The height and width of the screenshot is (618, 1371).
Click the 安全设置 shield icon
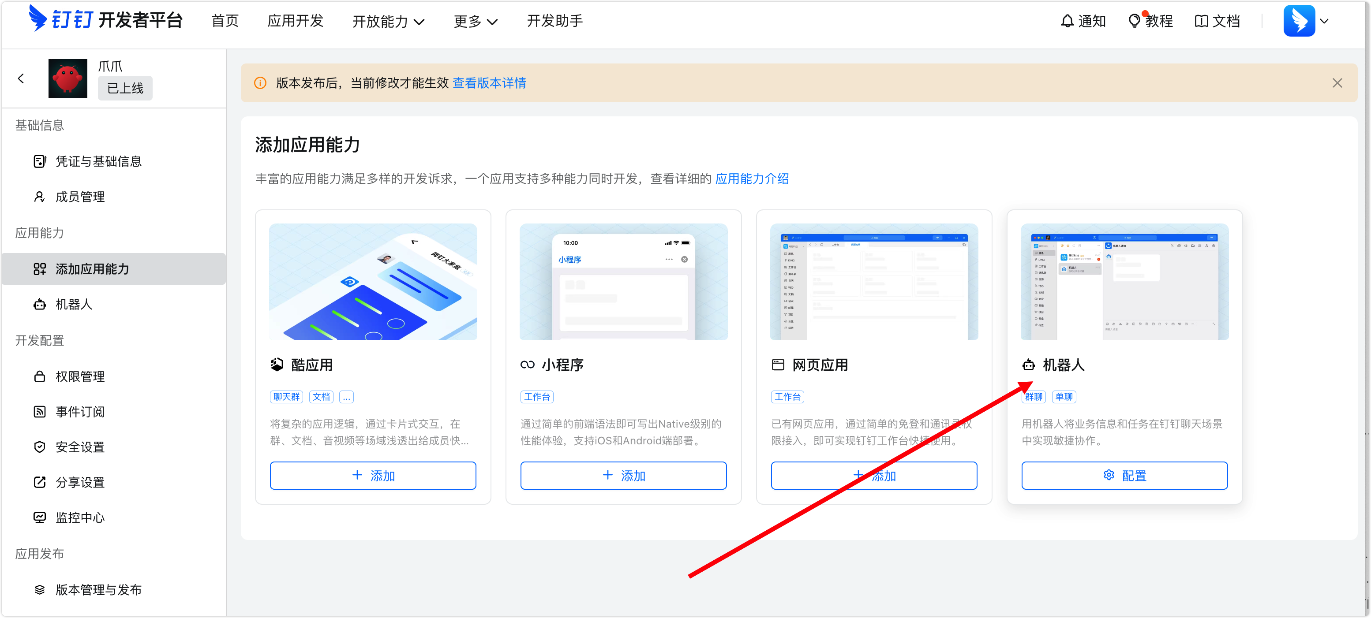tap(39, 447)
